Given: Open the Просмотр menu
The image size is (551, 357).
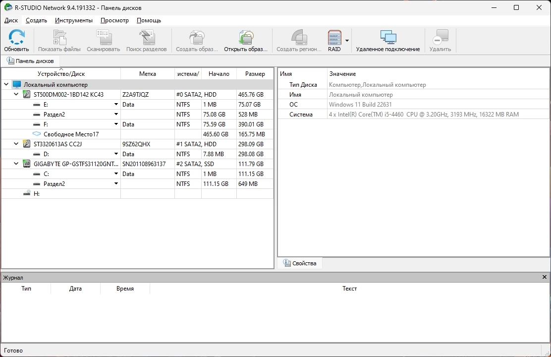Looking at the screenshot, I should click(114, 20).
